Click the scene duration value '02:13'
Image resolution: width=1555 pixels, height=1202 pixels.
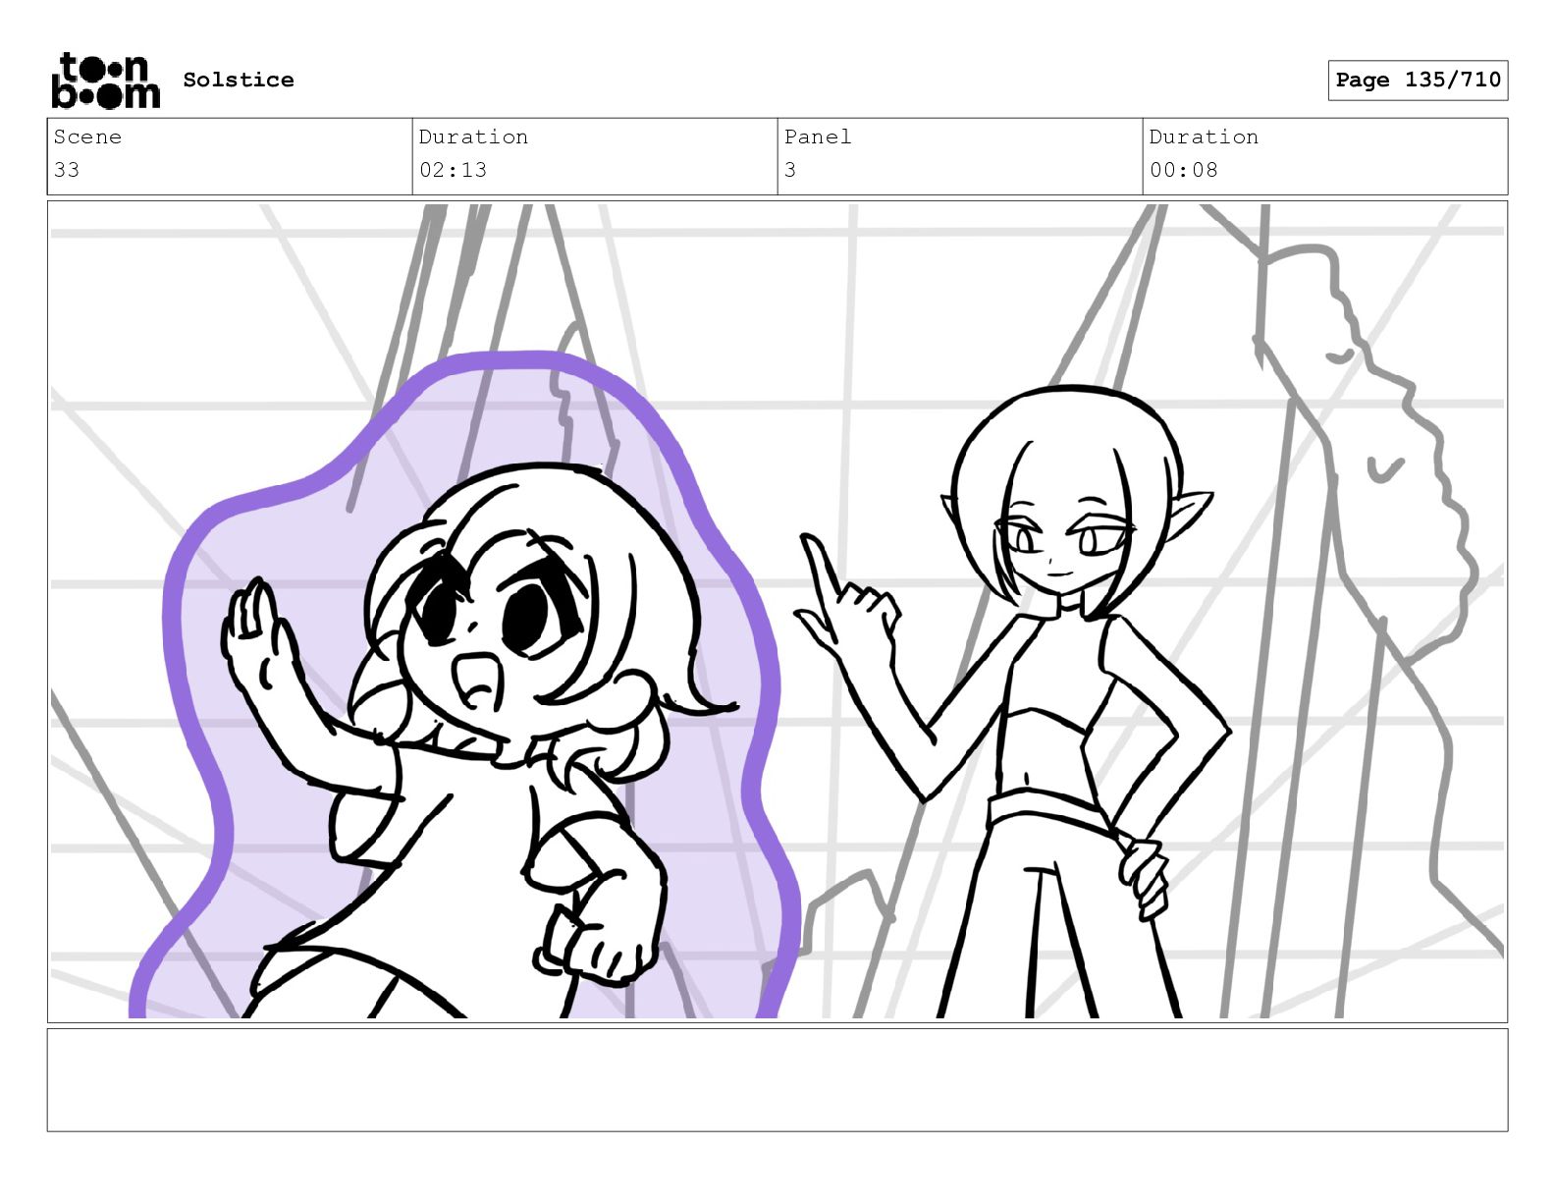point(453,170)
